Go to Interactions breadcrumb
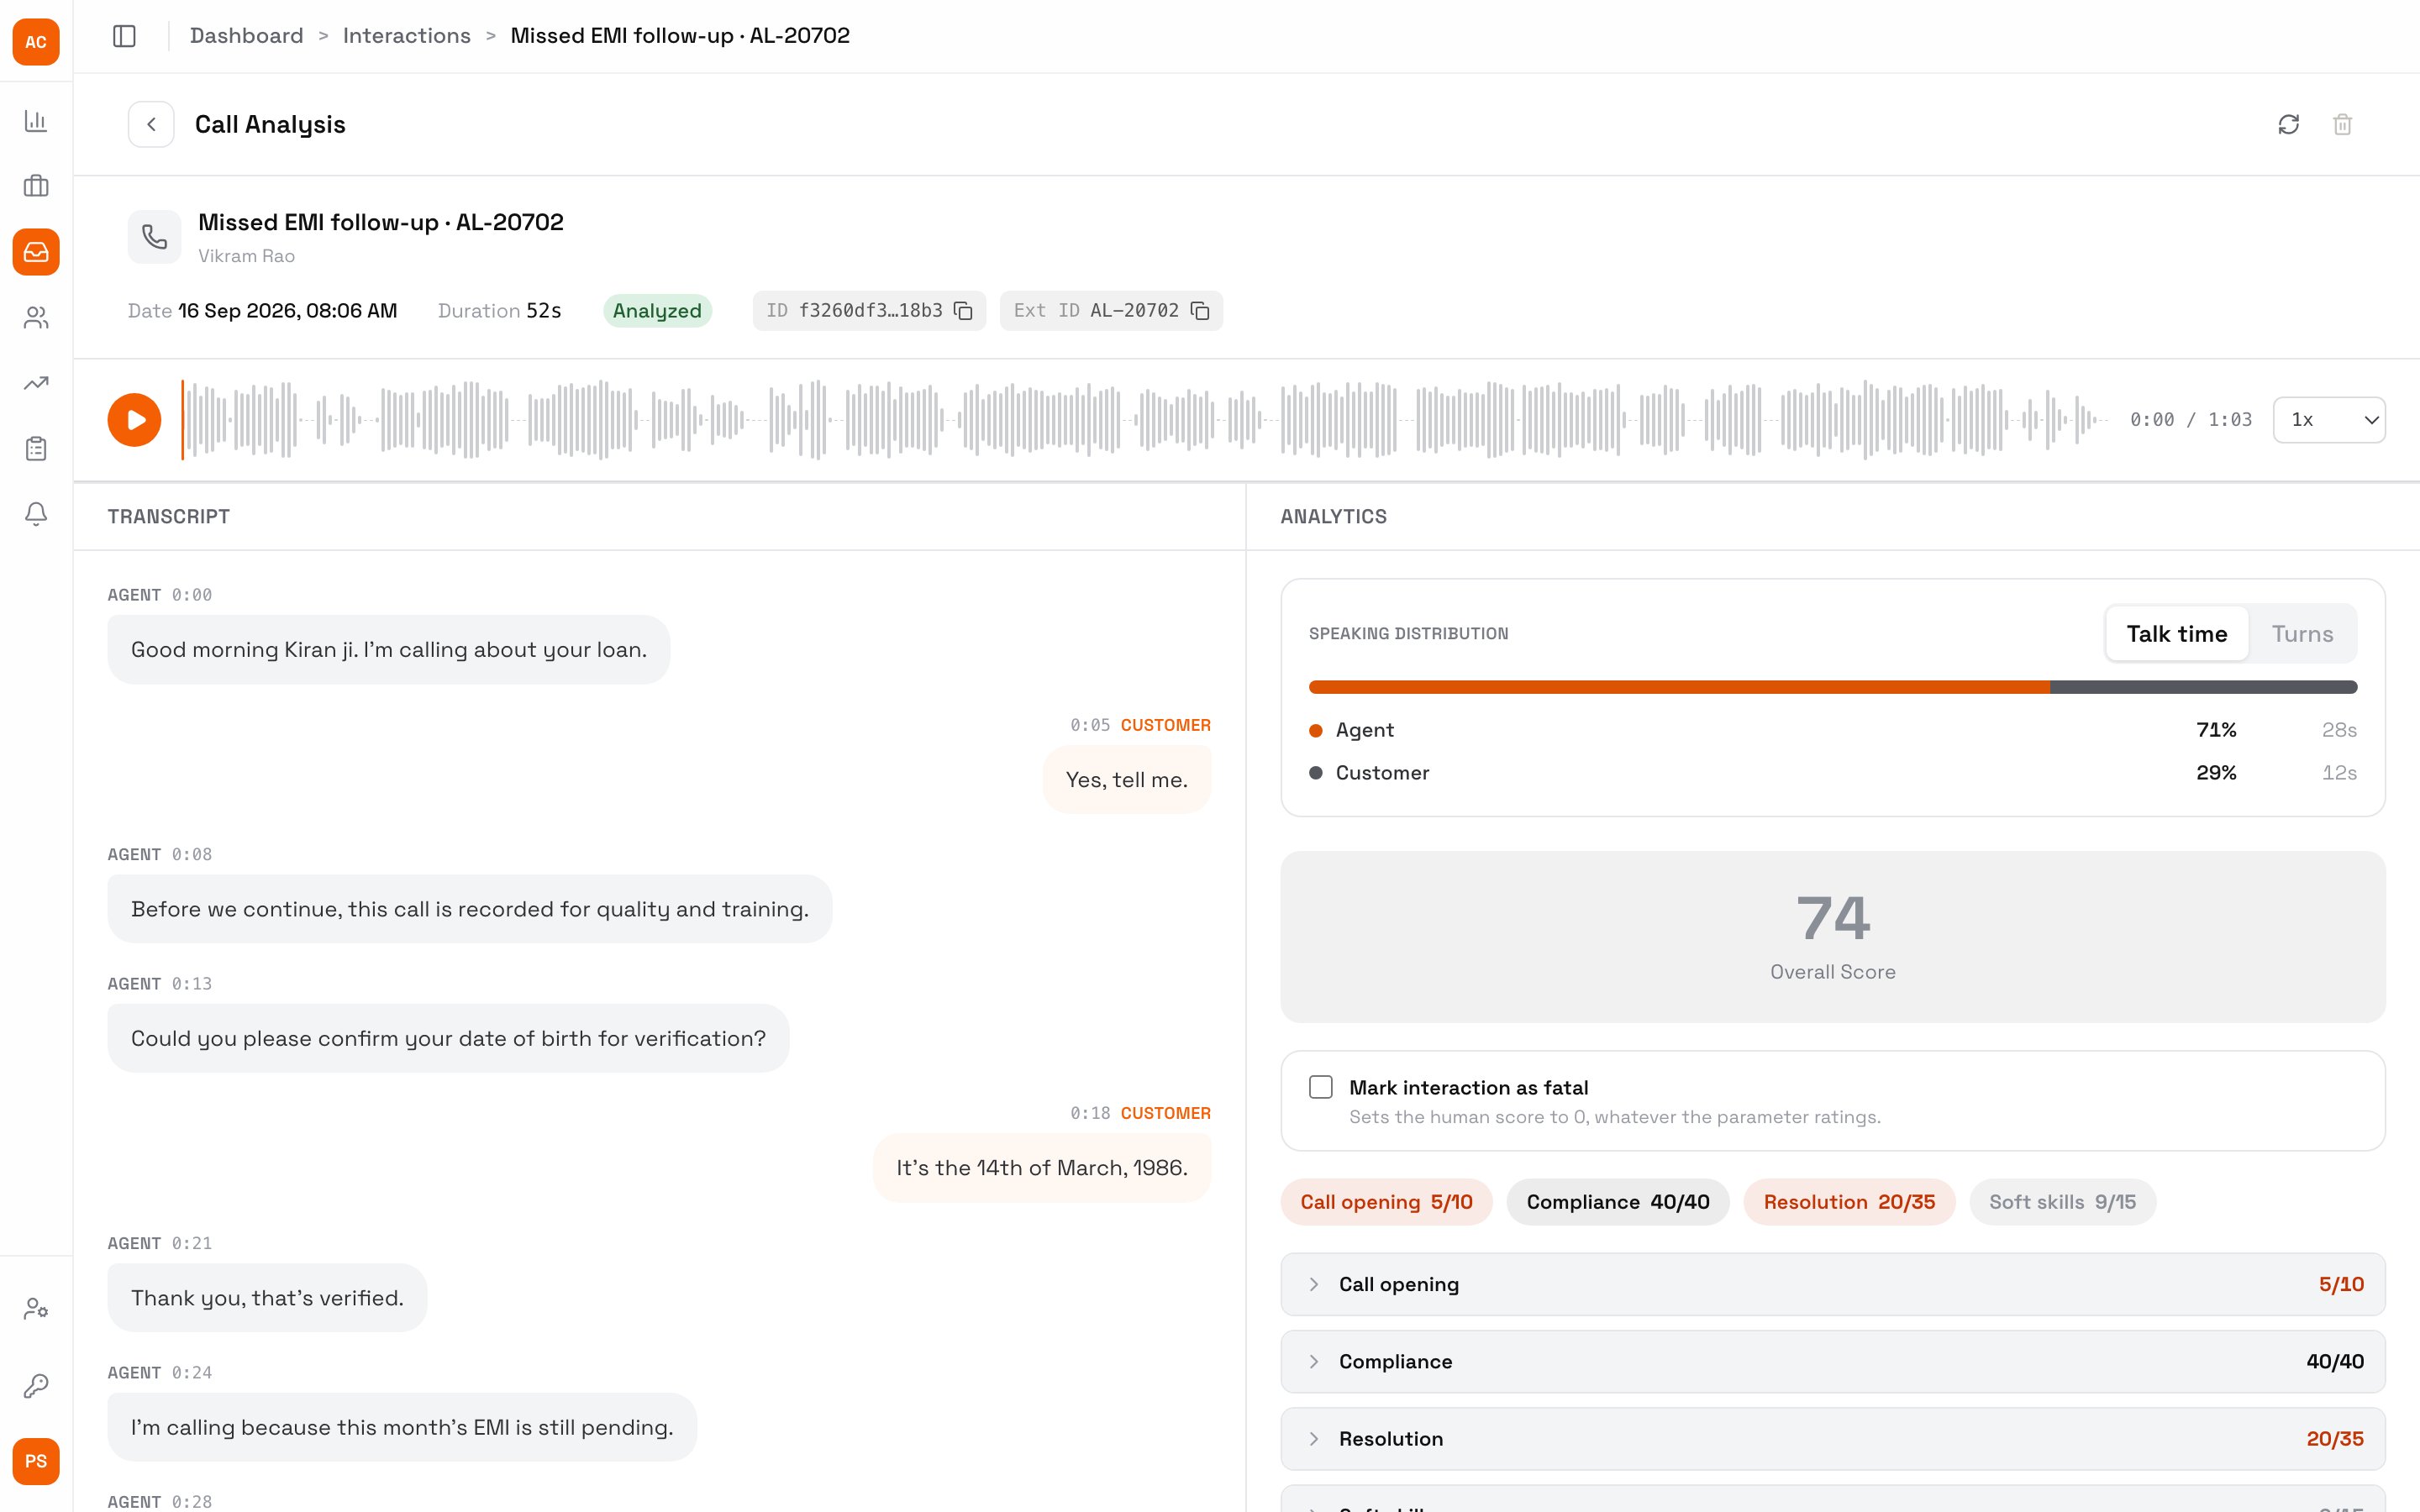This screenshot has width=2420, height=1512. pos(407,36)
